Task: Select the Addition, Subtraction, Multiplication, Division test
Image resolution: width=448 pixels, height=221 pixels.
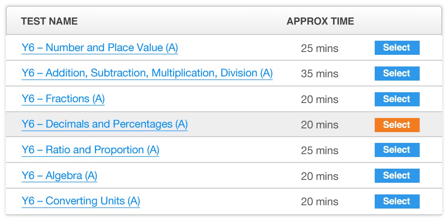Action: click(x=397, y=73)
